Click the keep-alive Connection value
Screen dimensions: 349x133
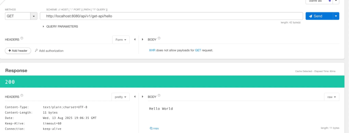tap(52, 129)
